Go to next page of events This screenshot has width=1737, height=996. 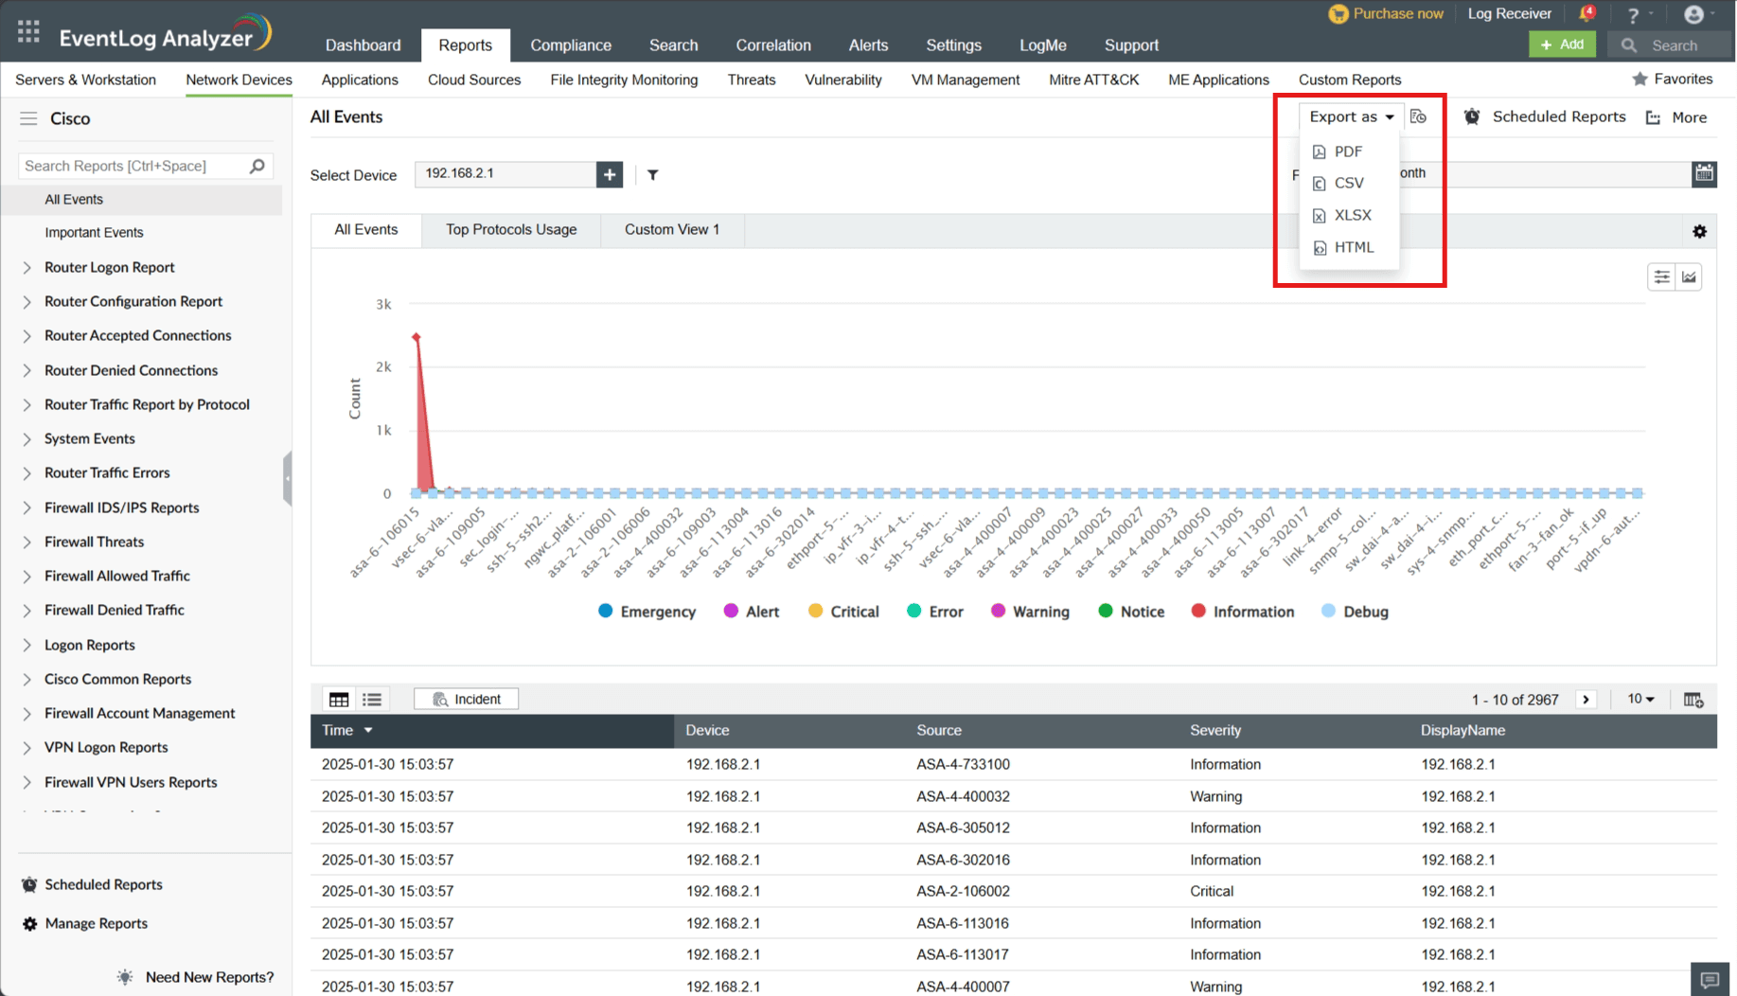coord(1586,700)
